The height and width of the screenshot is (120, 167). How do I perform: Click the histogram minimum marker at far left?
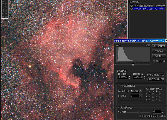click(x=116, y=64)
